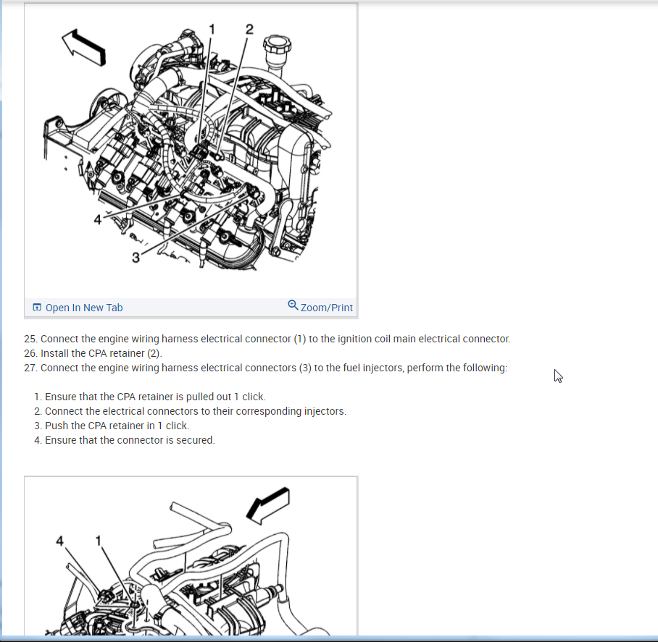
Task: Click the front-direction arrow in the top diagram
Action: coord(84,47)
